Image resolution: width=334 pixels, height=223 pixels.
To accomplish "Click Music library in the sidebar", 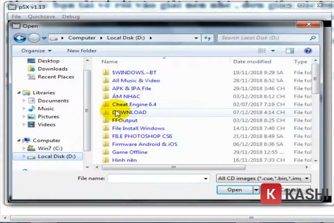I will [x=46, y=109].
